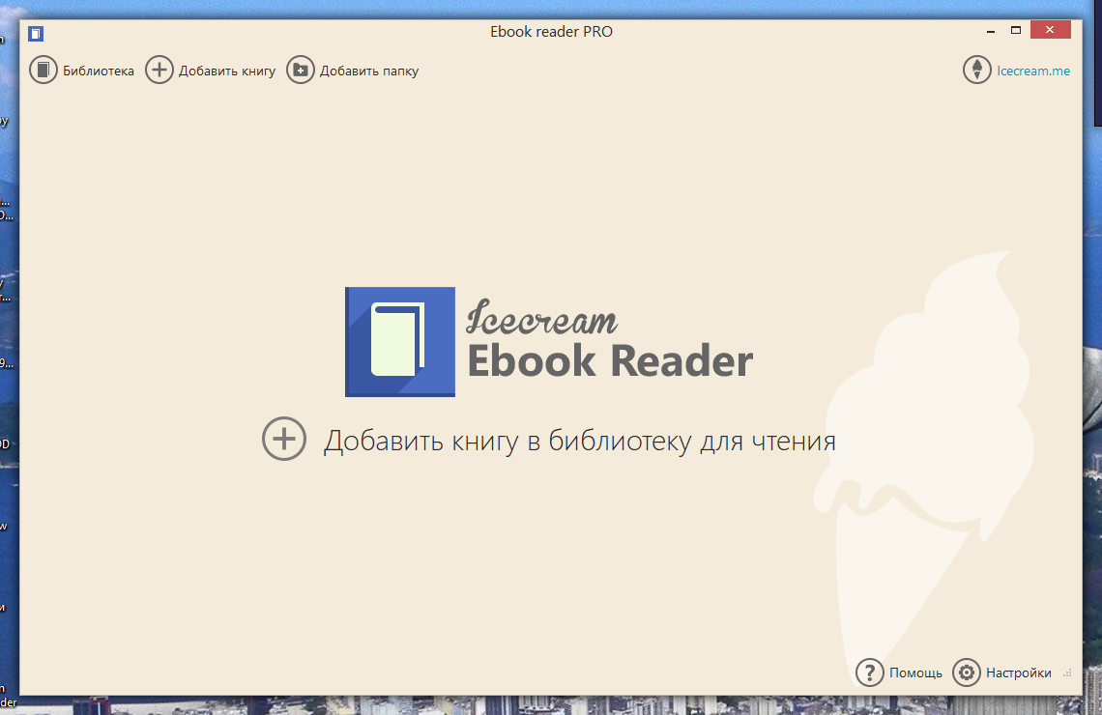Screen dimensions: 1102x715
Task: Click the 'Добавить папку' toolbar label
Action: (x=369, y=71)
